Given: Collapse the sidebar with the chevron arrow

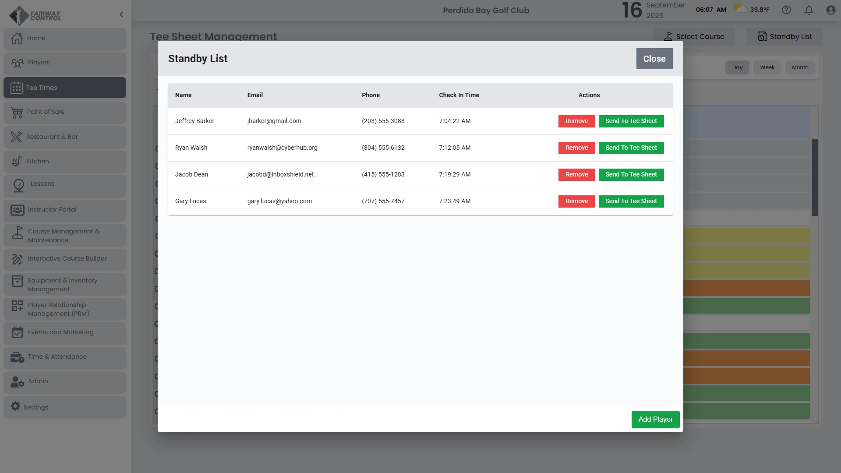Looking at the screenshot, I should [121, 14].
